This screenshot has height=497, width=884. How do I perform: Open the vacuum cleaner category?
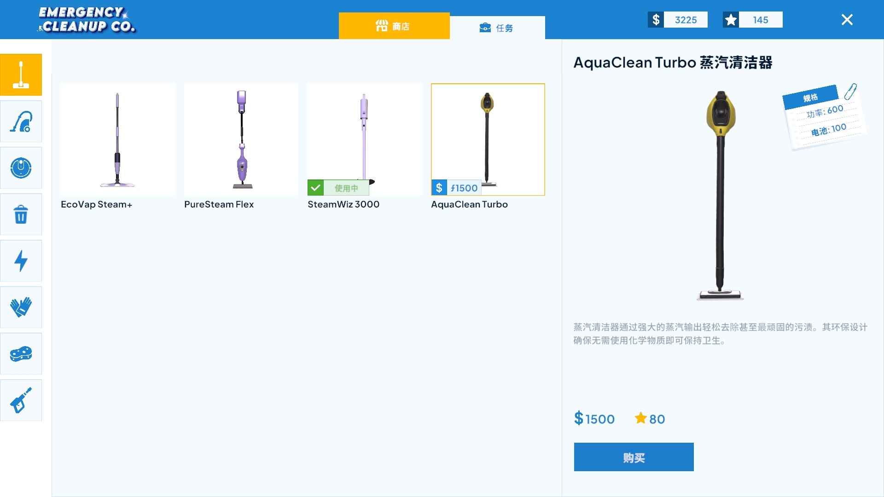(x=21, y=121)
